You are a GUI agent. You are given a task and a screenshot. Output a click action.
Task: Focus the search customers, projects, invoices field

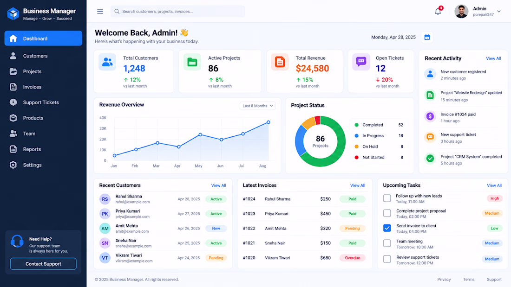pyautogui.click(x=178, y=12)
